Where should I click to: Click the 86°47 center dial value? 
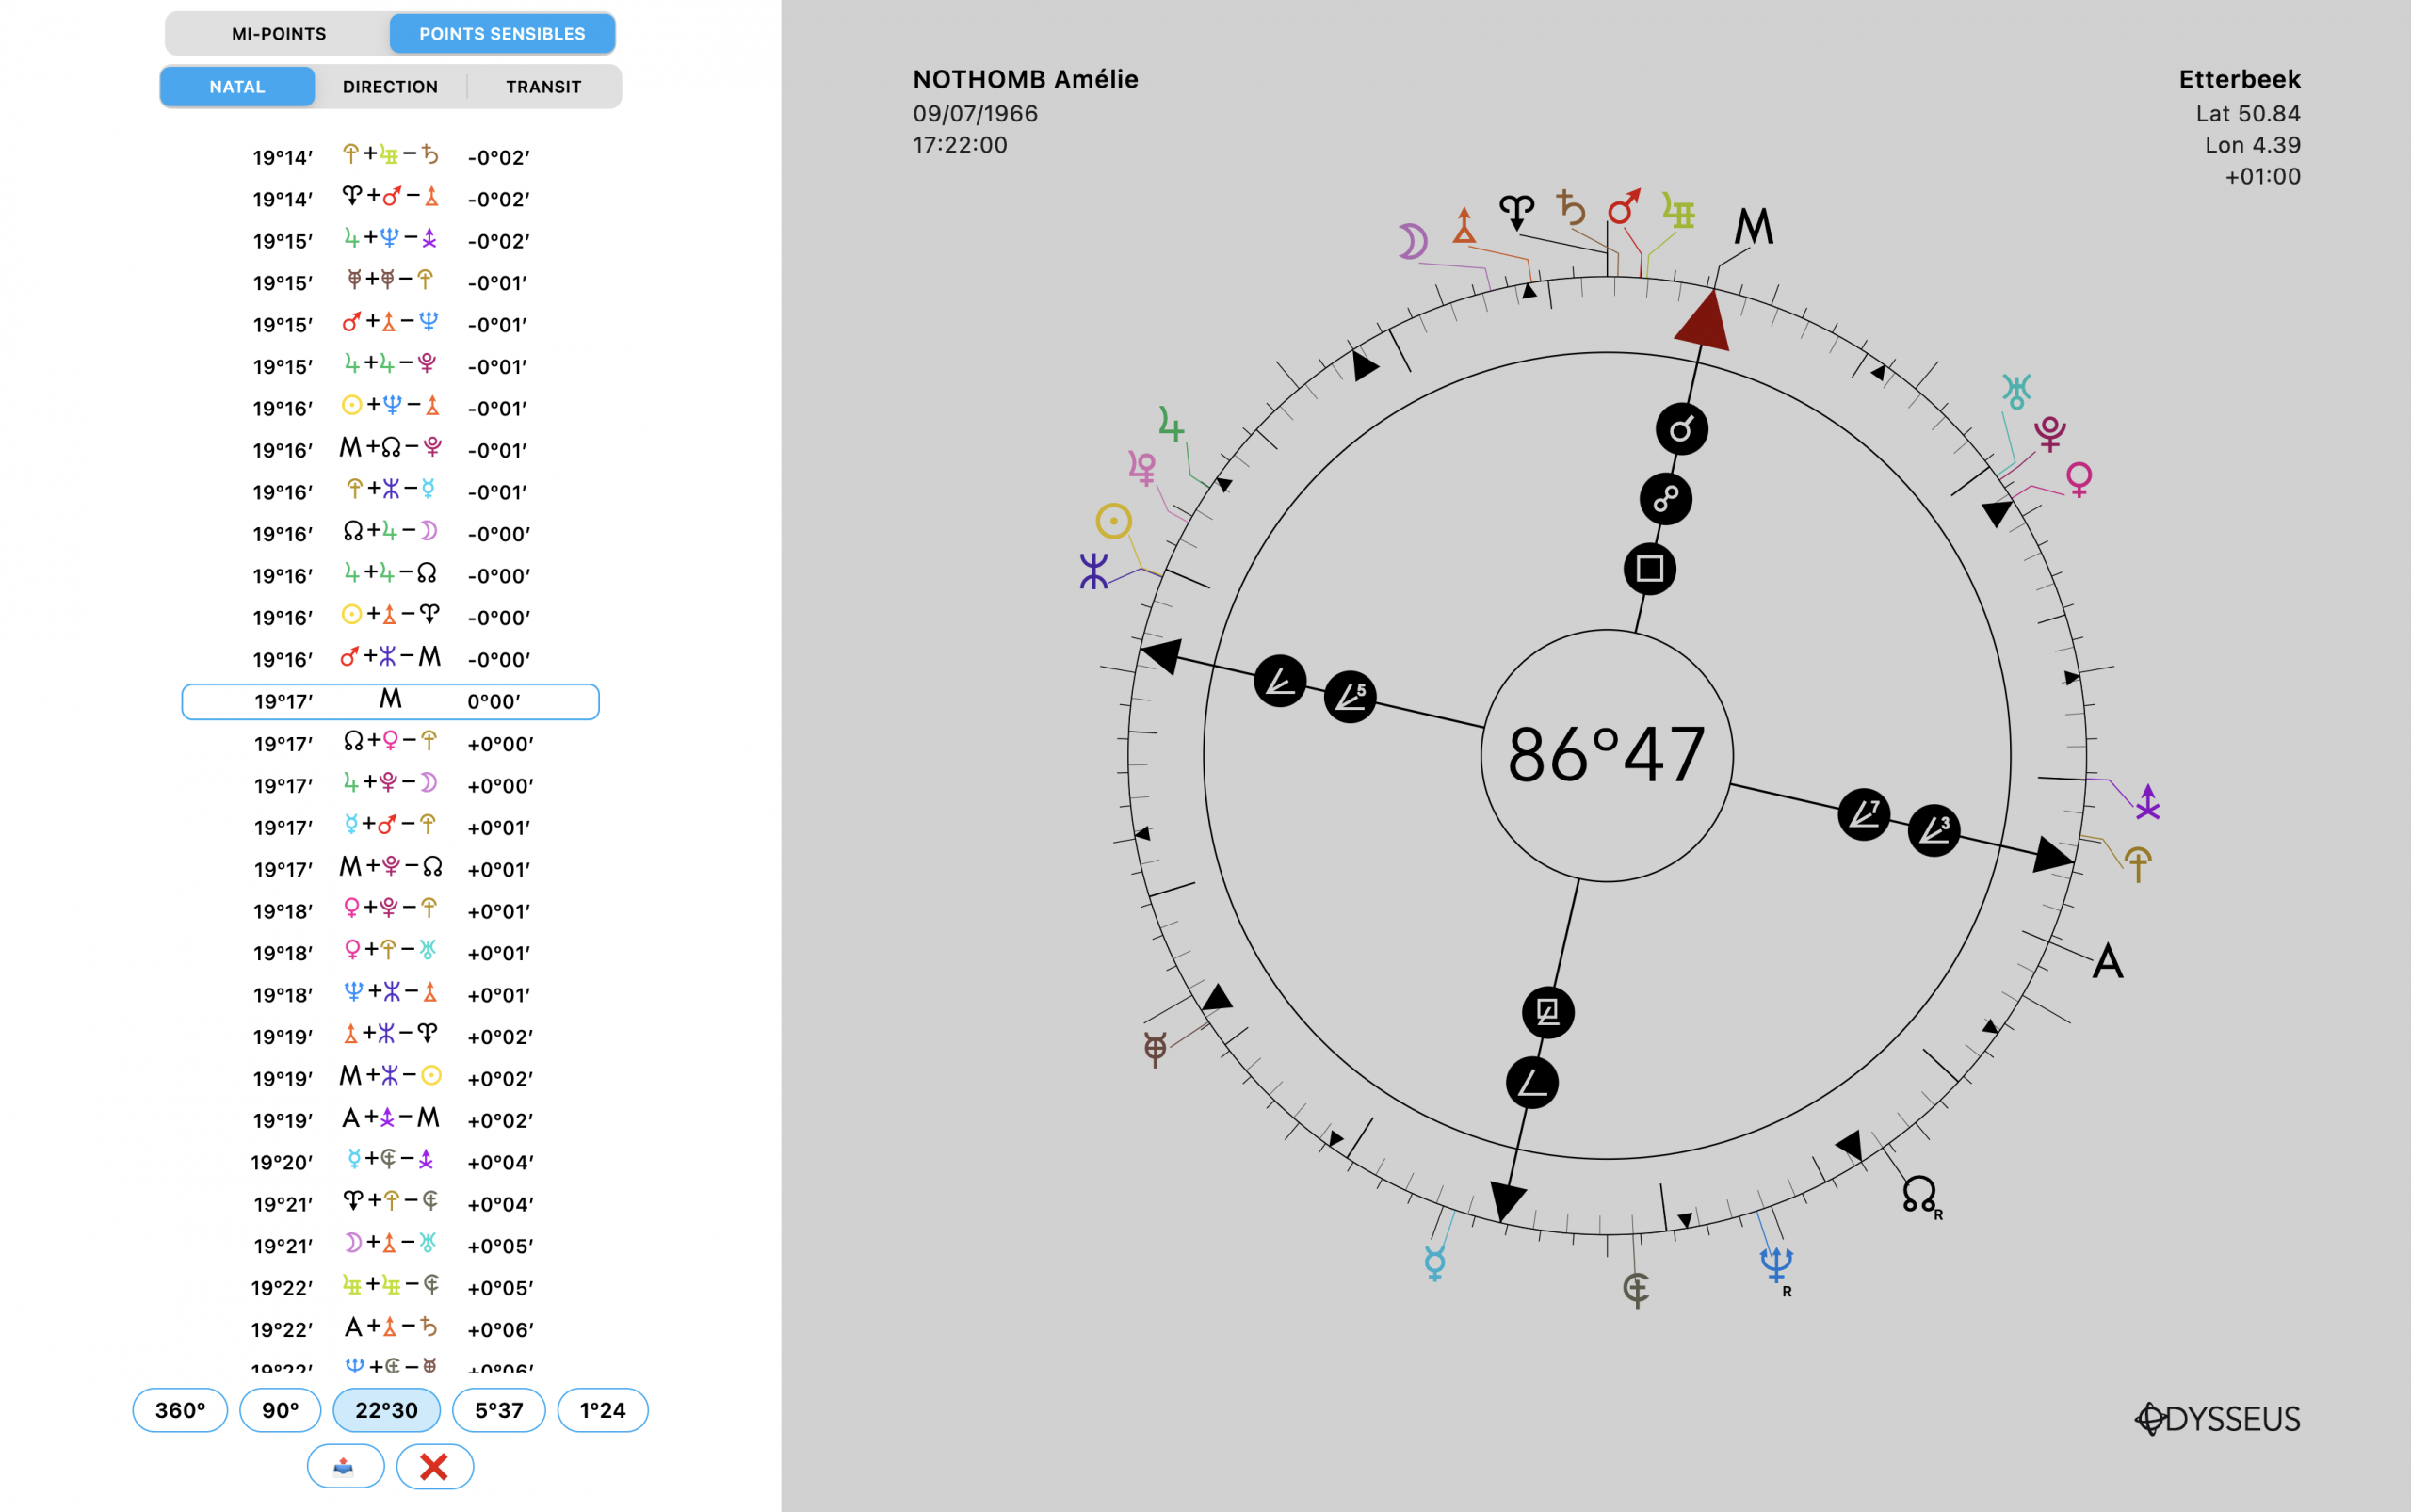point(1607,755)
